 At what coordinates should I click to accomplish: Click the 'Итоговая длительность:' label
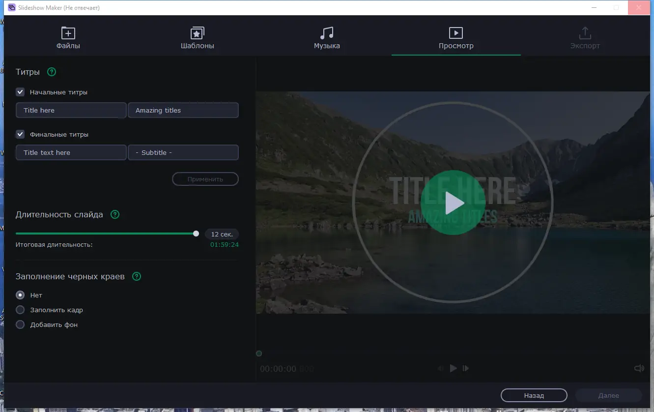coord(54,244)
